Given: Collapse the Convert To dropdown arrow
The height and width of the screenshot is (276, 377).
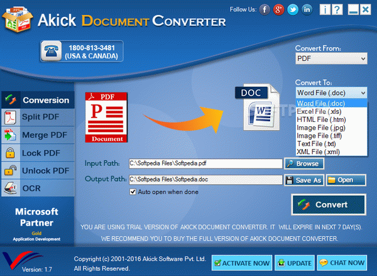Looking at the screenshot, I should (363, 93).
